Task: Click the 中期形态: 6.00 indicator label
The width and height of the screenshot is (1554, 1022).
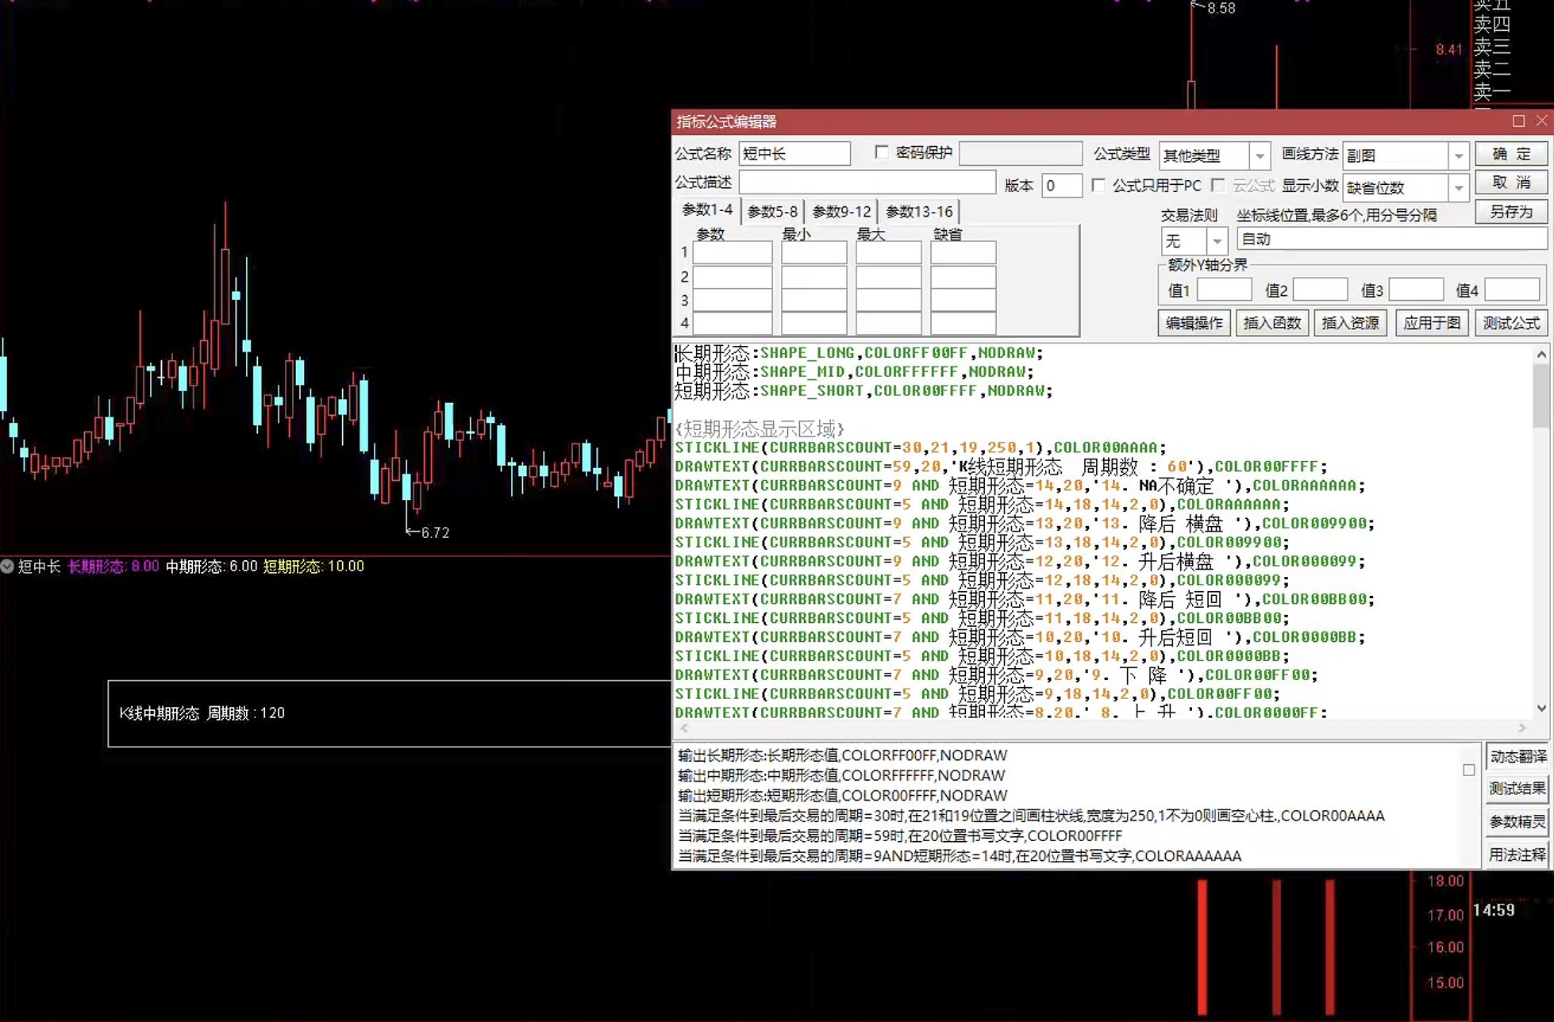Action: pyautogui.click(x=212, y=567)
